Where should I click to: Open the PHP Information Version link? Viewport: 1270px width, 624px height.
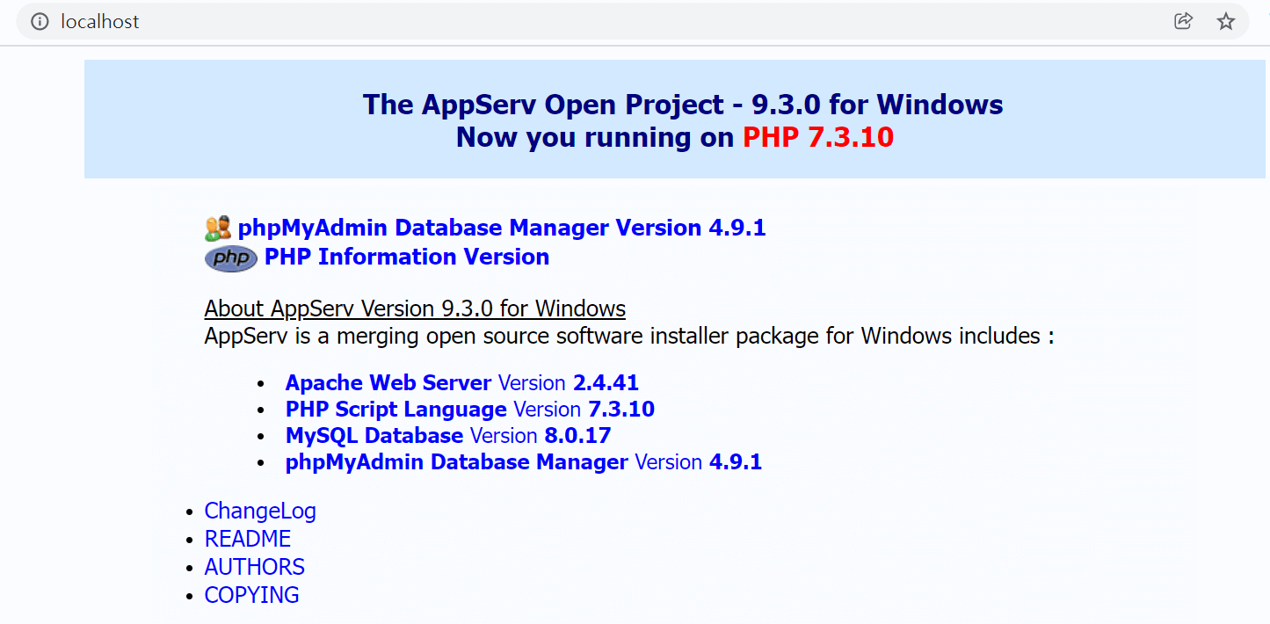407,257
